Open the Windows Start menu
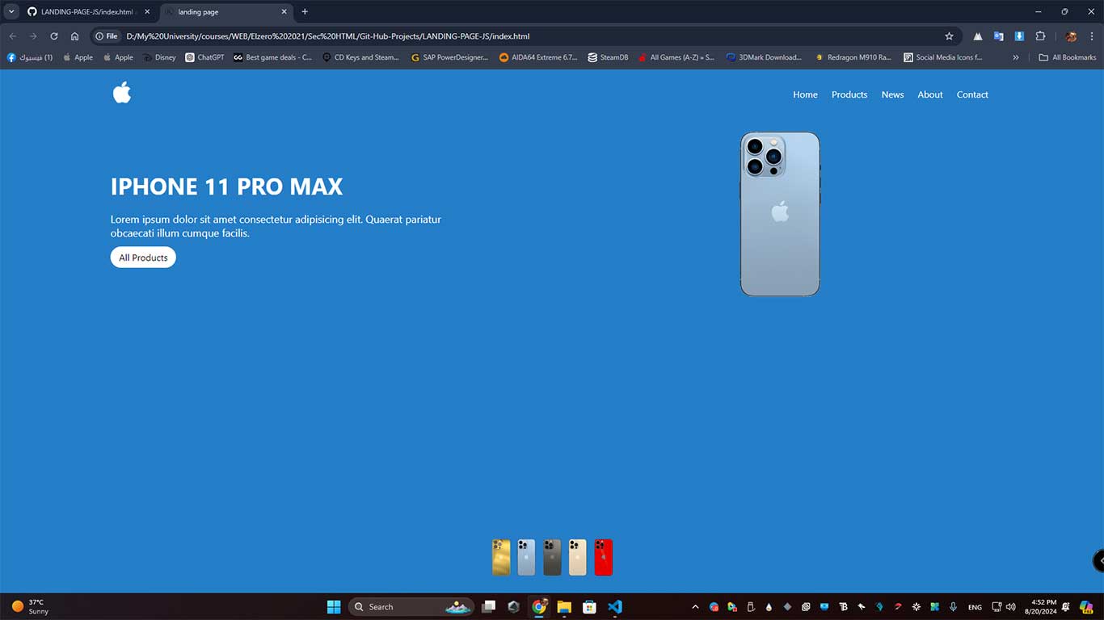The width and height of the screenshot is (1104, 620). [334, 607]
